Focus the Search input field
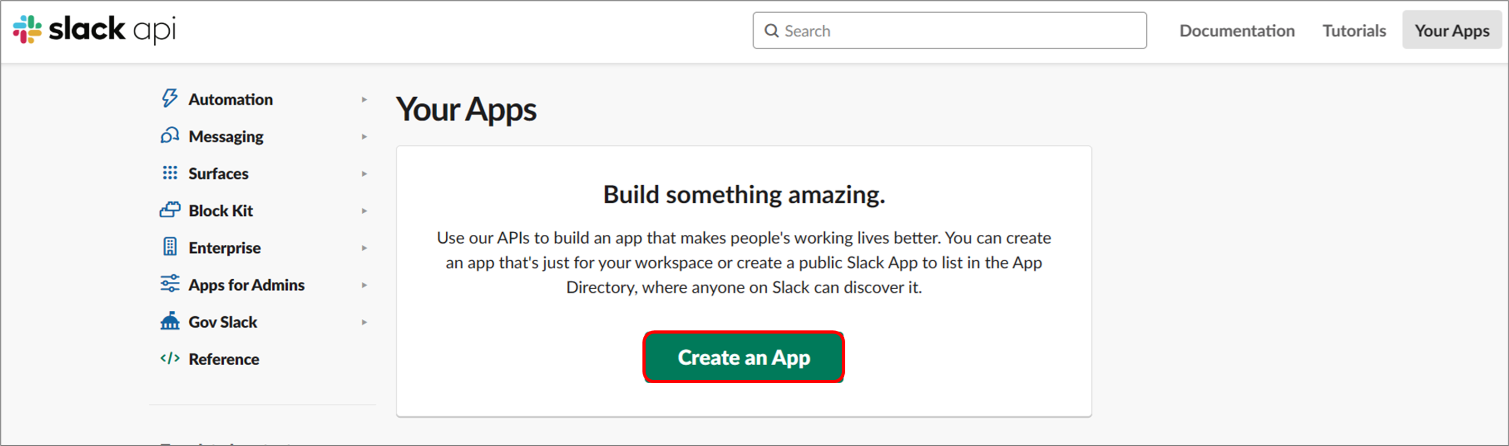Image resolution: width=1509 pixels, height=446 pixels. click(950, 31)
